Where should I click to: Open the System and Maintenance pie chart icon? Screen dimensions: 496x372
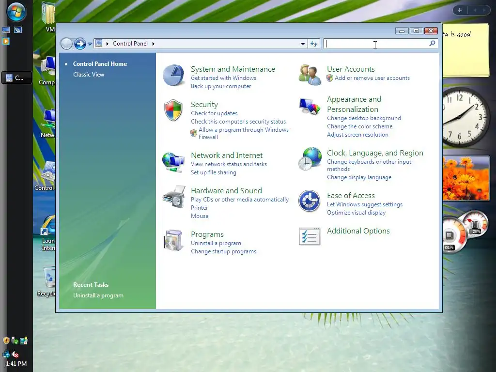pos(173,75)
